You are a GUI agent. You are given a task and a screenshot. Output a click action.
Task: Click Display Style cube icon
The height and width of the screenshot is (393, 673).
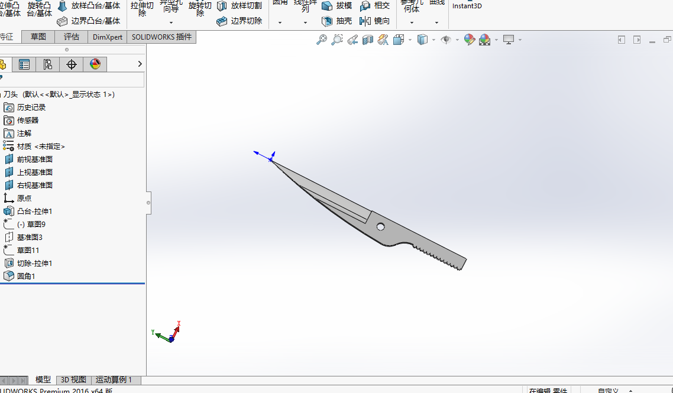coord(422,40)
